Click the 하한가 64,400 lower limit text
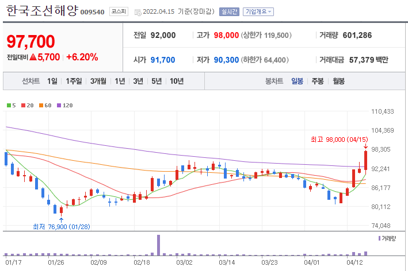The height and width of the screenshot is (271, 408). 265,60
